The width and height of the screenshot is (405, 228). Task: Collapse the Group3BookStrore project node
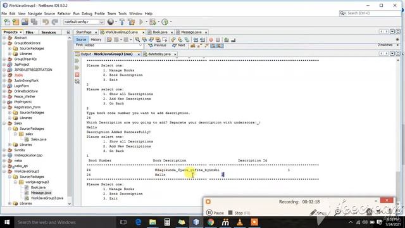4,43
